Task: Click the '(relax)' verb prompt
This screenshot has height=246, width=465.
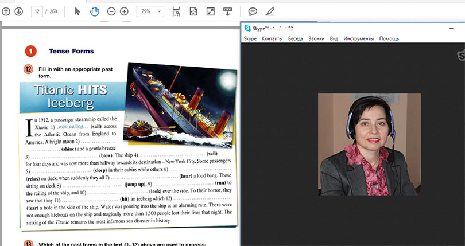Action: pos(33,179)
